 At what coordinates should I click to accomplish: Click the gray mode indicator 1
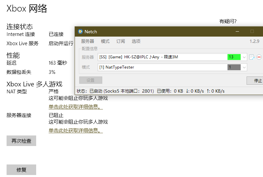coord(234,67)
